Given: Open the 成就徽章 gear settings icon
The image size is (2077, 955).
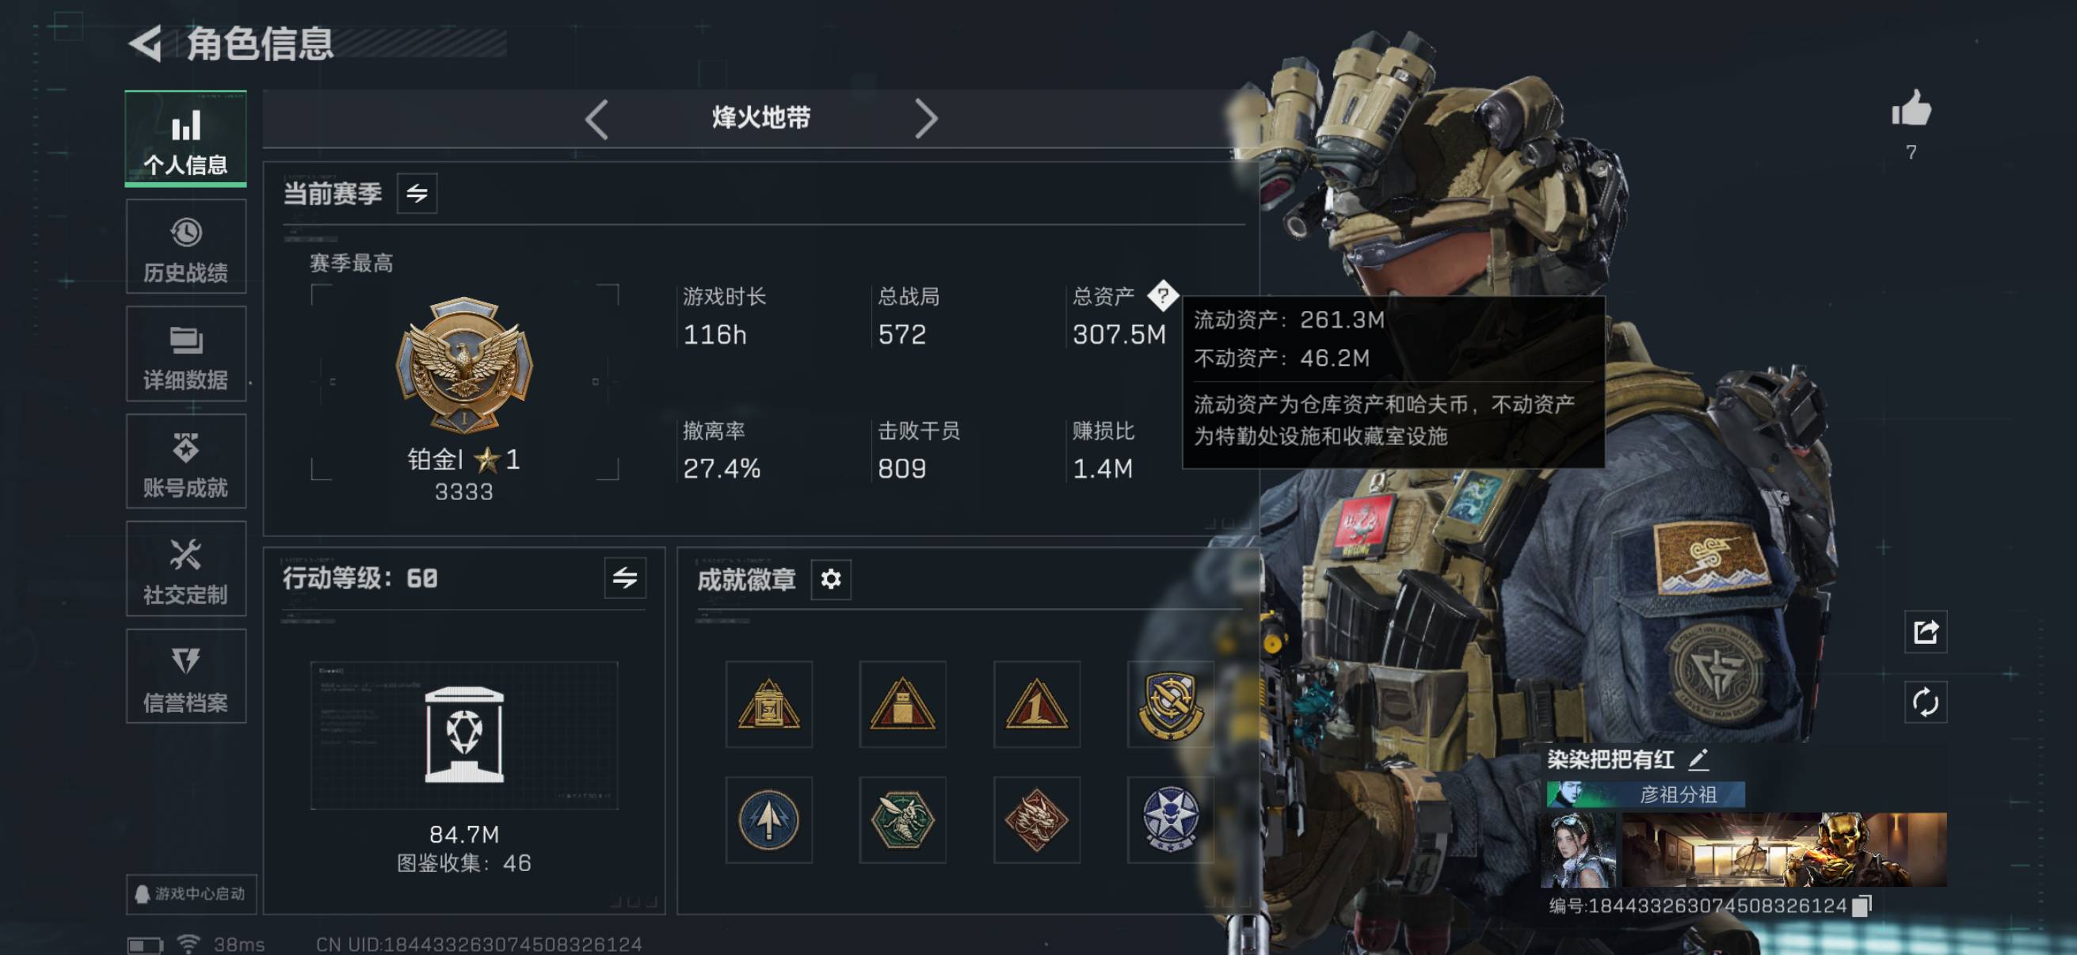Looking at the screenshot, I should (830, 579).
